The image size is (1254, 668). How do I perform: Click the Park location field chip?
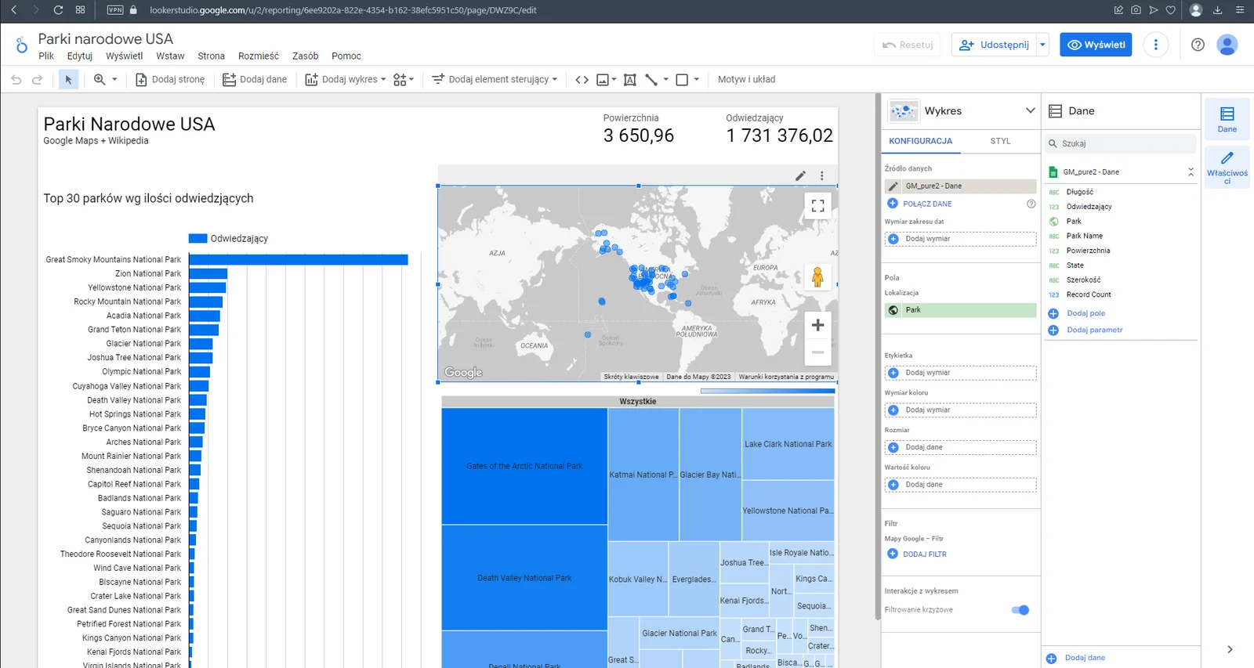(x=960, y=310)
